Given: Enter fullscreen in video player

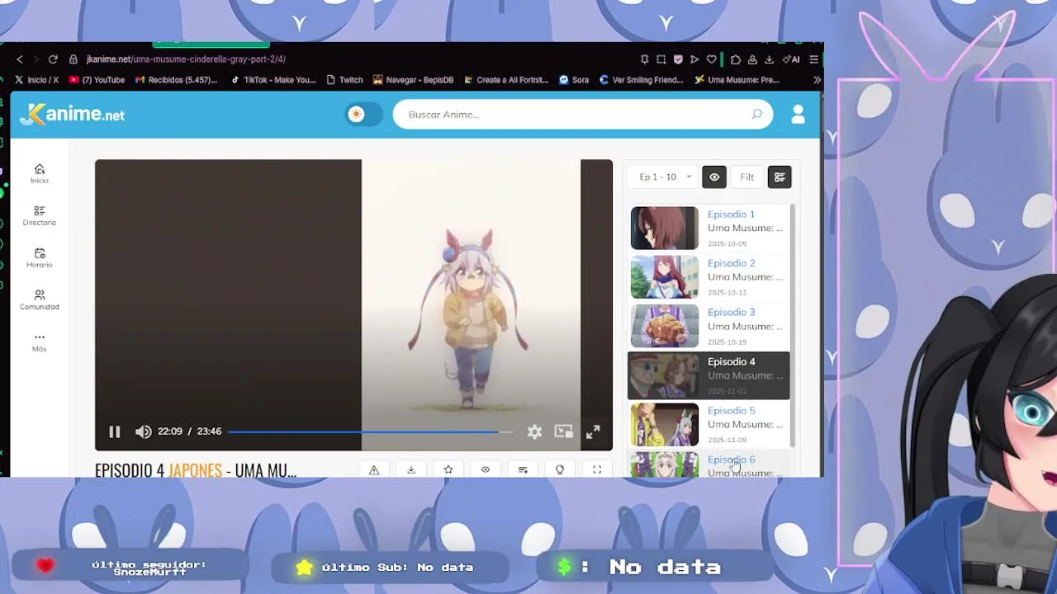Looking at the screenshot, I should click(x=593, y=431).
